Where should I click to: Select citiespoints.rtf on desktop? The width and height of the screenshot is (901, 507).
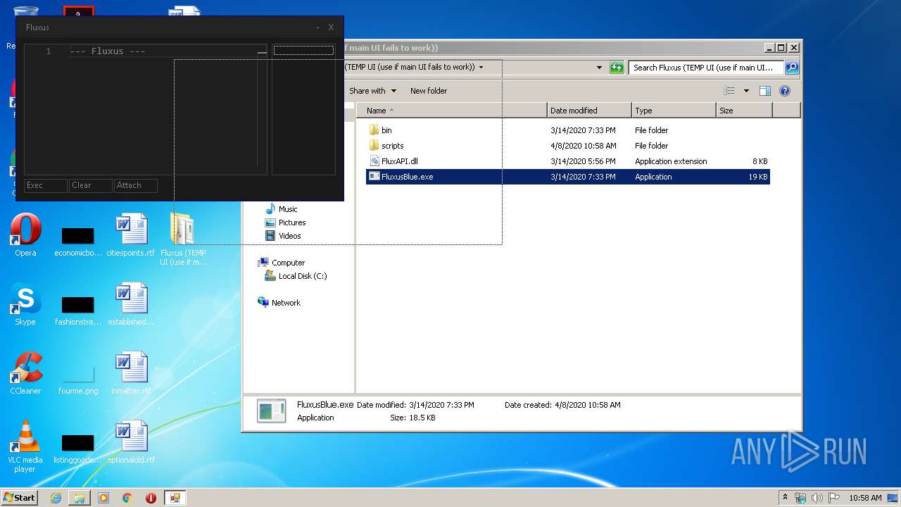click(x=131, y=235)
